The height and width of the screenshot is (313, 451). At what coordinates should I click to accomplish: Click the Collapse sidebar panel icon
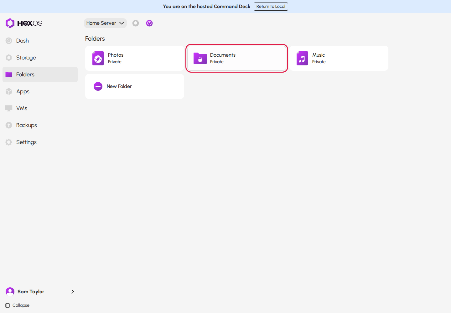8,305
